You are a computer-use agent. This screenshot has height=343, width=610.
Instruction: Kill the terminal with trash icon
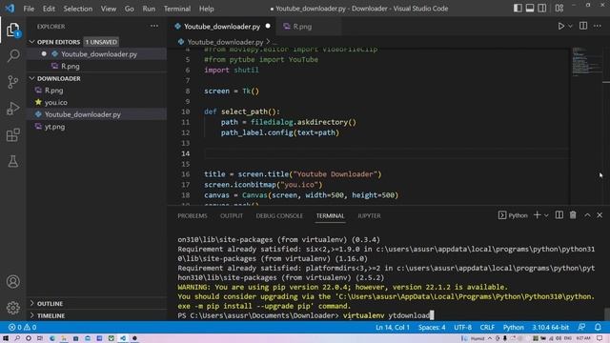(573, 215)
